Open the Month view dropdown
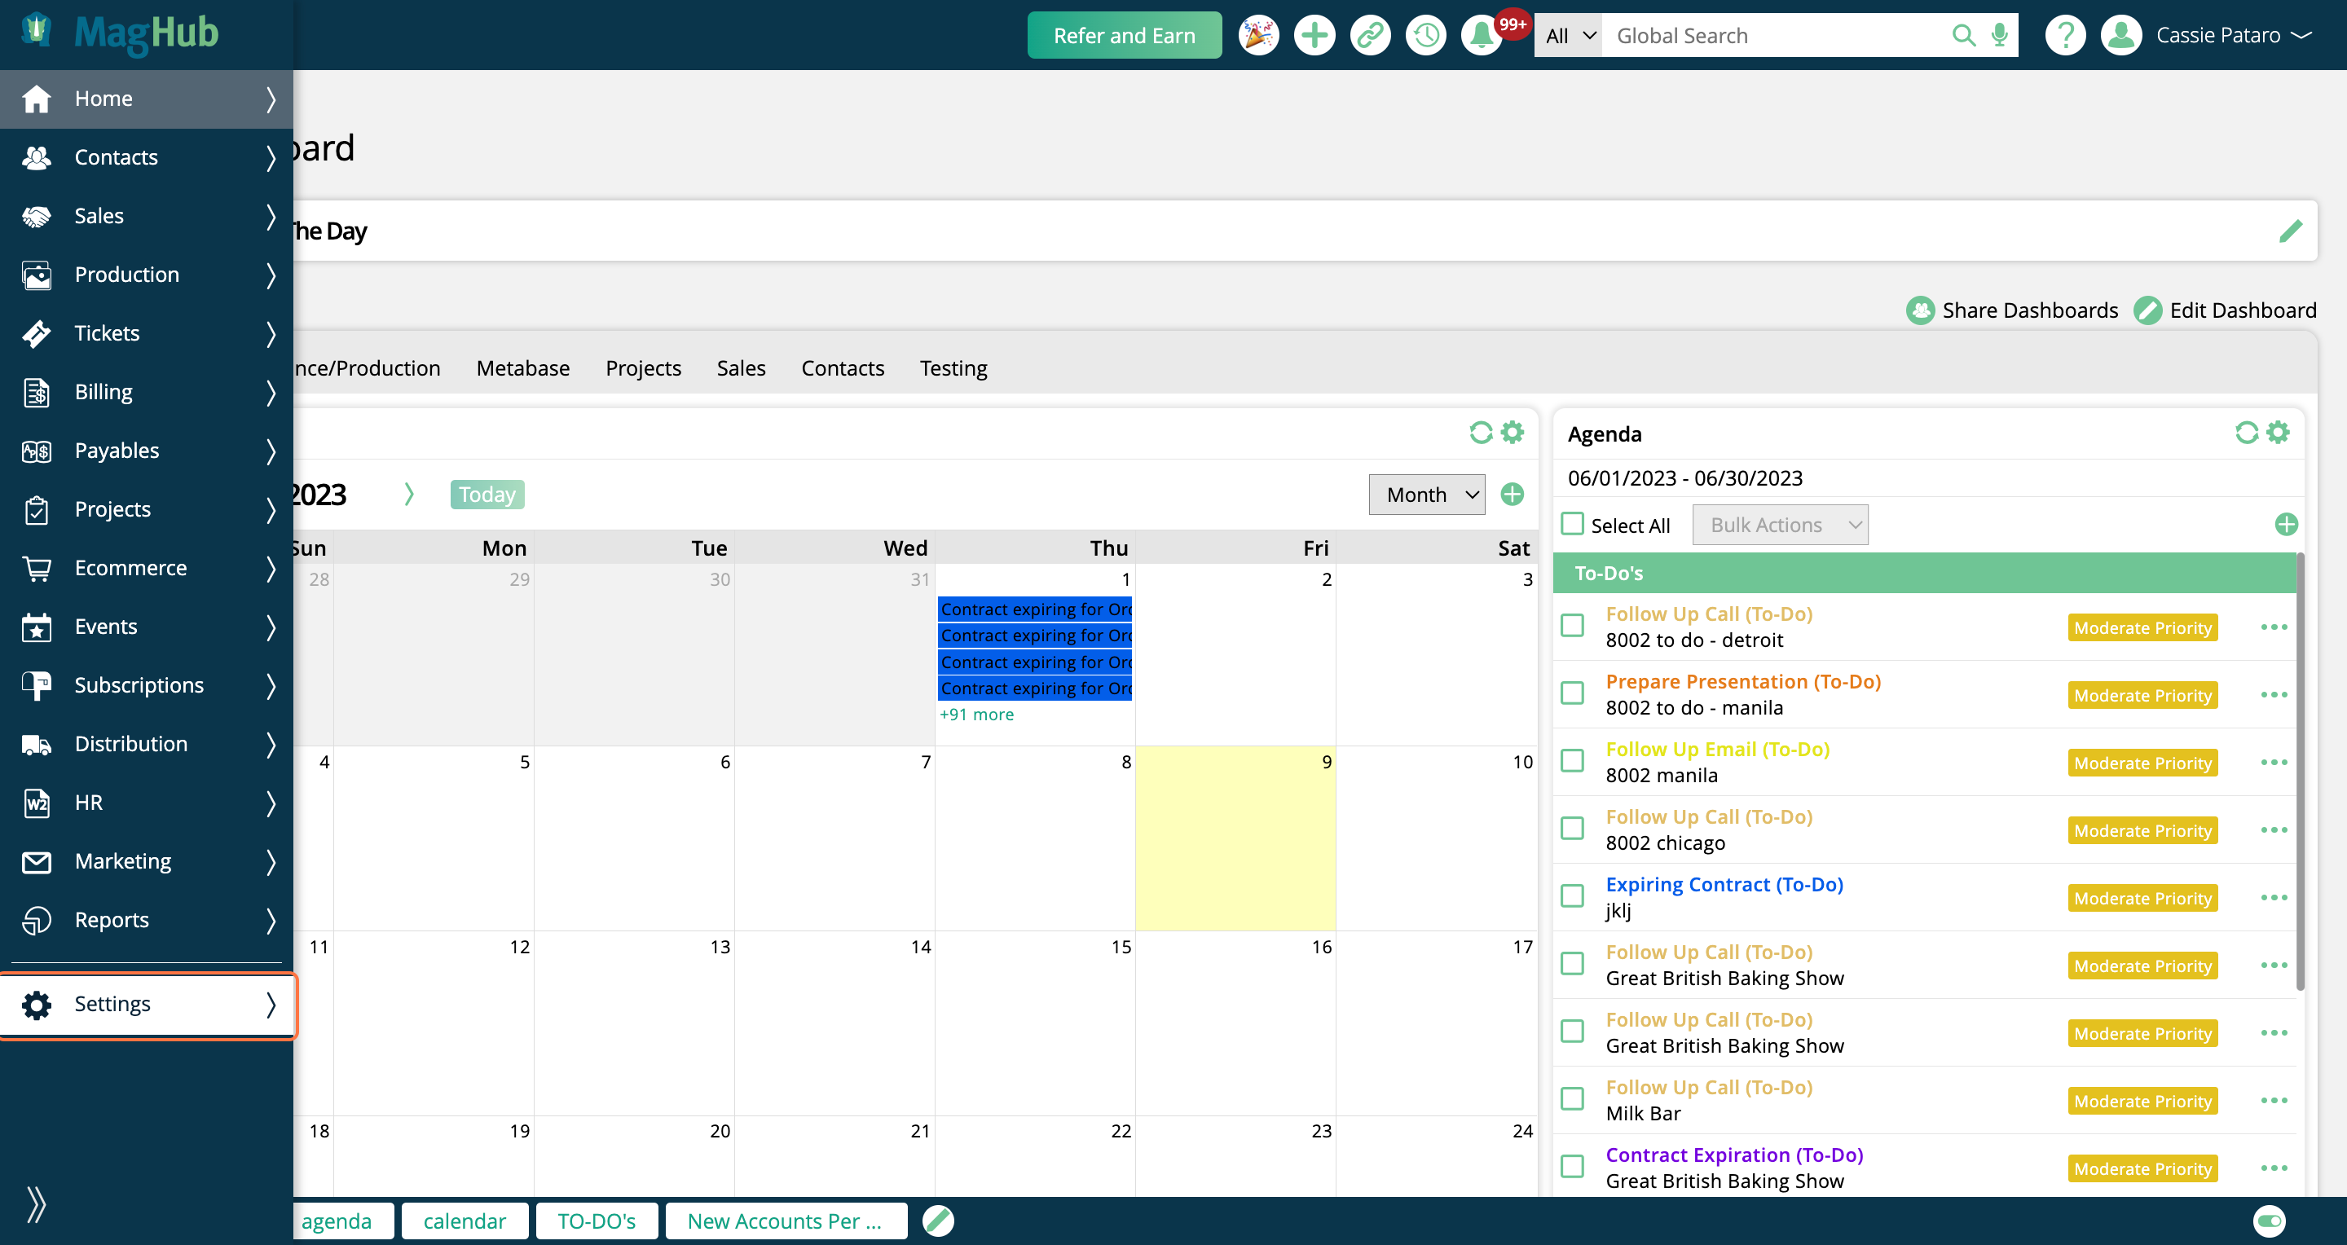Screen dimensions: 2347x1245 (1426, 495)
